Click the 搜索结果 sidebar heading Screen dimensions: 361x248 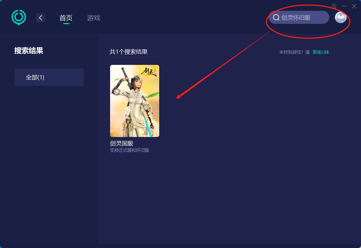(x=29, y=50)
